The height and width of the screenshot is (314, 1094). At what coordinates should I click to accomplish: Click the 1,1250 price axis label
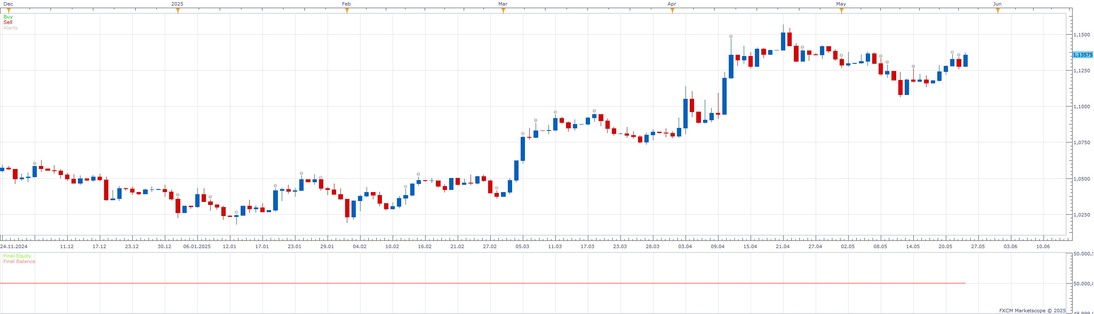coord(1082,71)
